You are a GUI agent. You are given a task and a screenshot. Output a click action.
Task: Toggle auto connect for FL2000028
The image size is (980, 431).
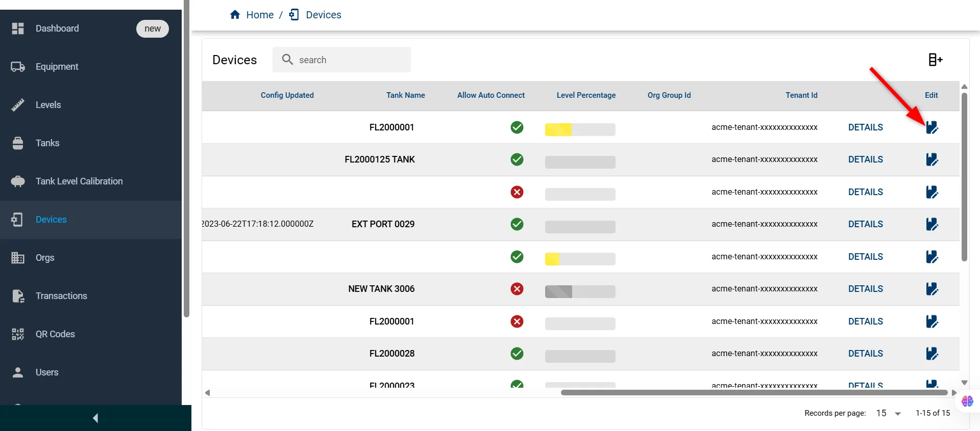517,354
